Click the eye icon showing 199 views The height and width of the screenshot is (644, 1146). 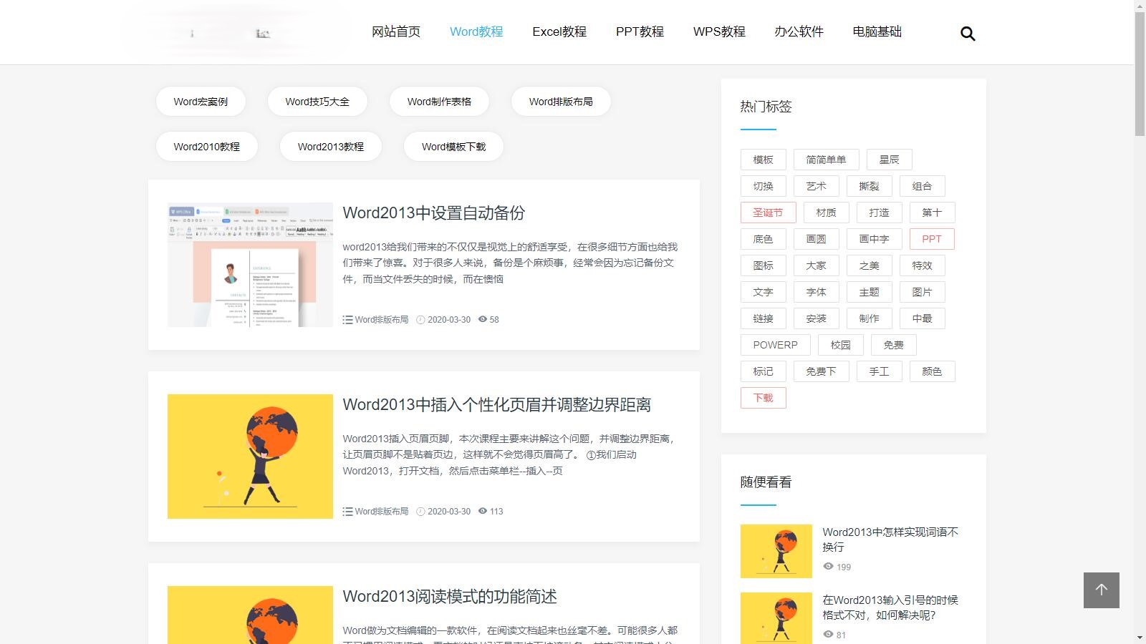point(828,566)
